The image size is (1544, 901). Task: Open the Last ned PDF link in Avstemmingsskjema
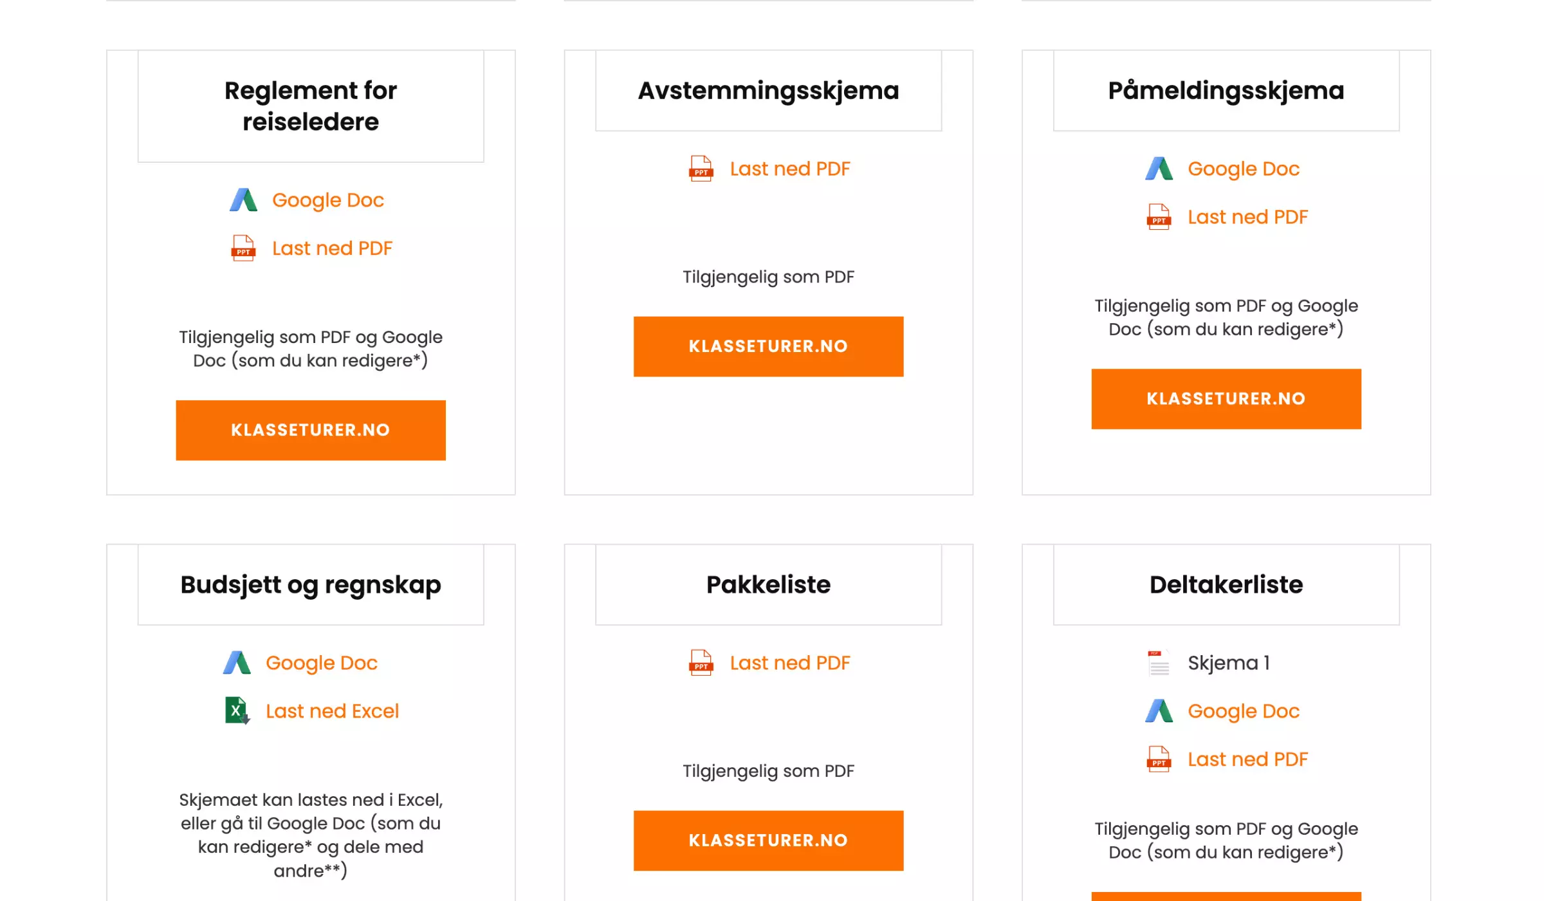click(x=789, y=169)
